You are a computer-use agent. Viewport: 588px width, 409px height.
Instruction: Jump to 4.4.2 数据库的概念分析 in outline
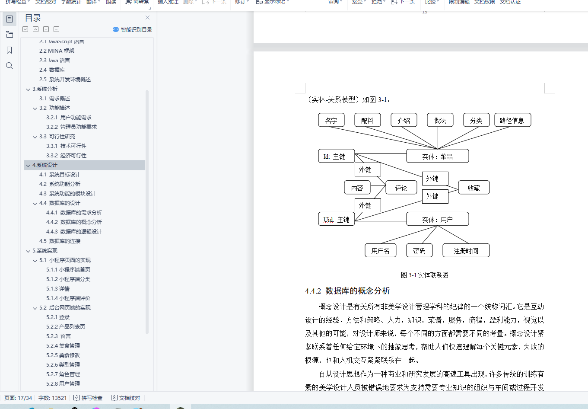coord(74,222)
